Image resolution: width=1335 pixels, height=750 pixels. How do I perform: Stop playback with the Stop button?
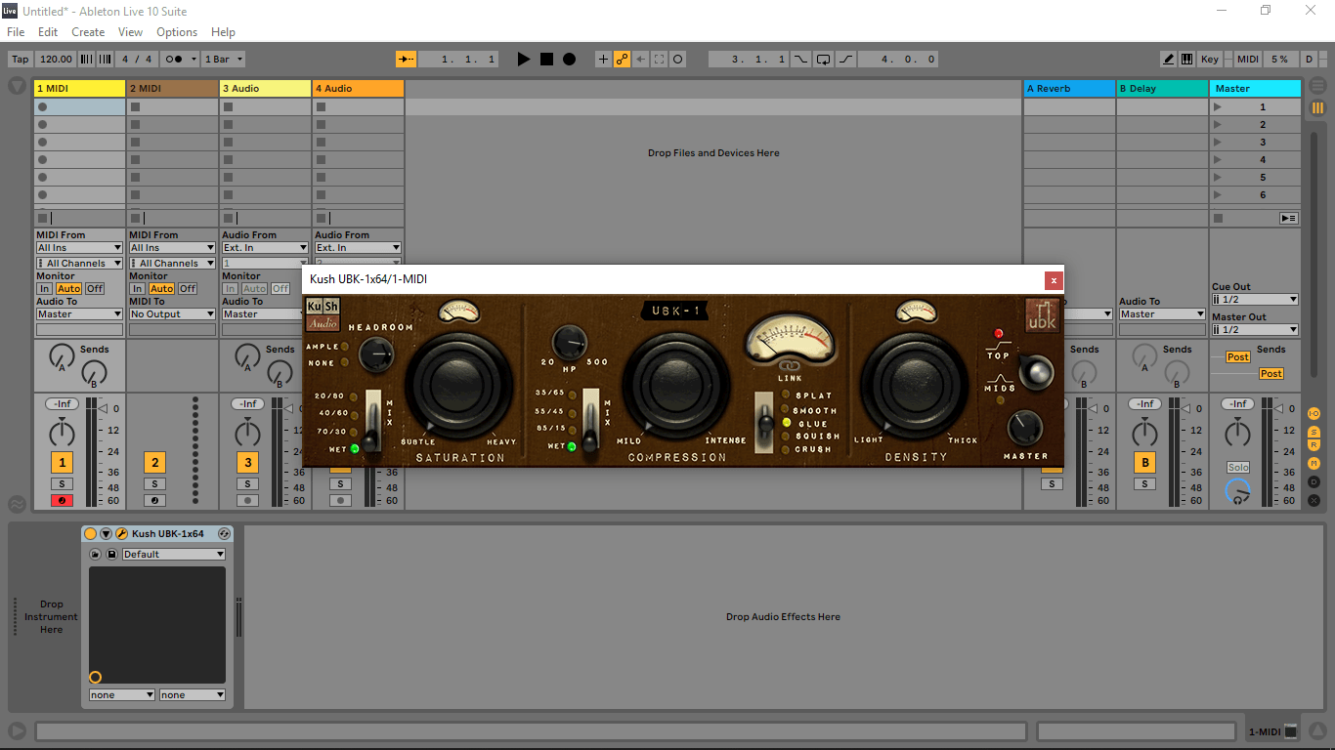(546, 60)
